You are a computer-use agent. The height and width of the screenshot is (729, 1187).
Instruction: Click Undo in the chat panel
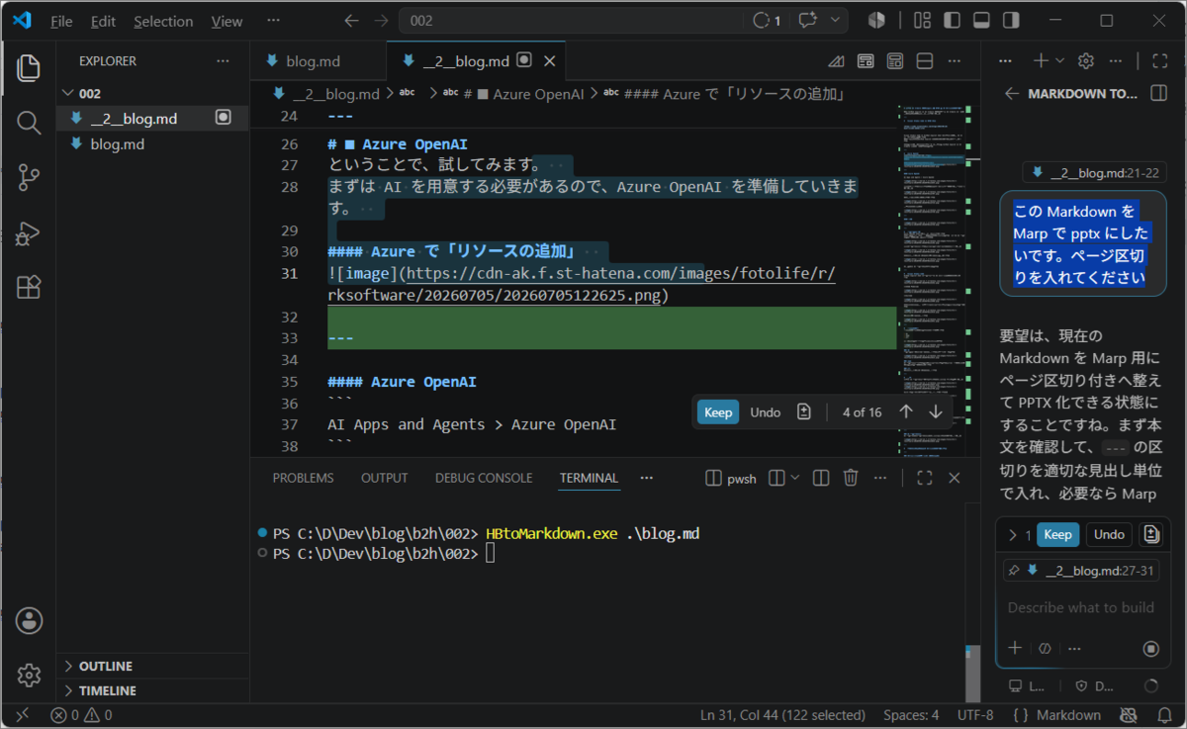(1109, 535)
